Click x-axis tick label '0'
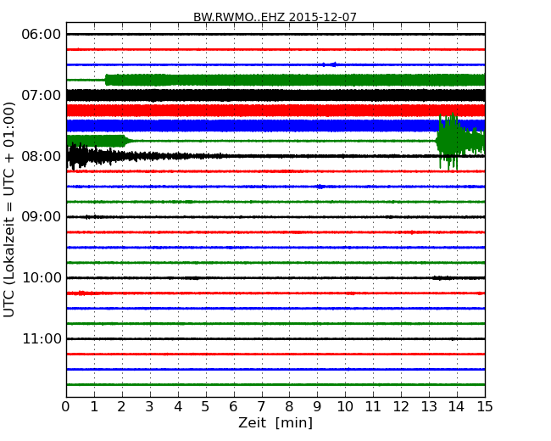This screenshot has width=551, height=441. click(x=66, y=407)
